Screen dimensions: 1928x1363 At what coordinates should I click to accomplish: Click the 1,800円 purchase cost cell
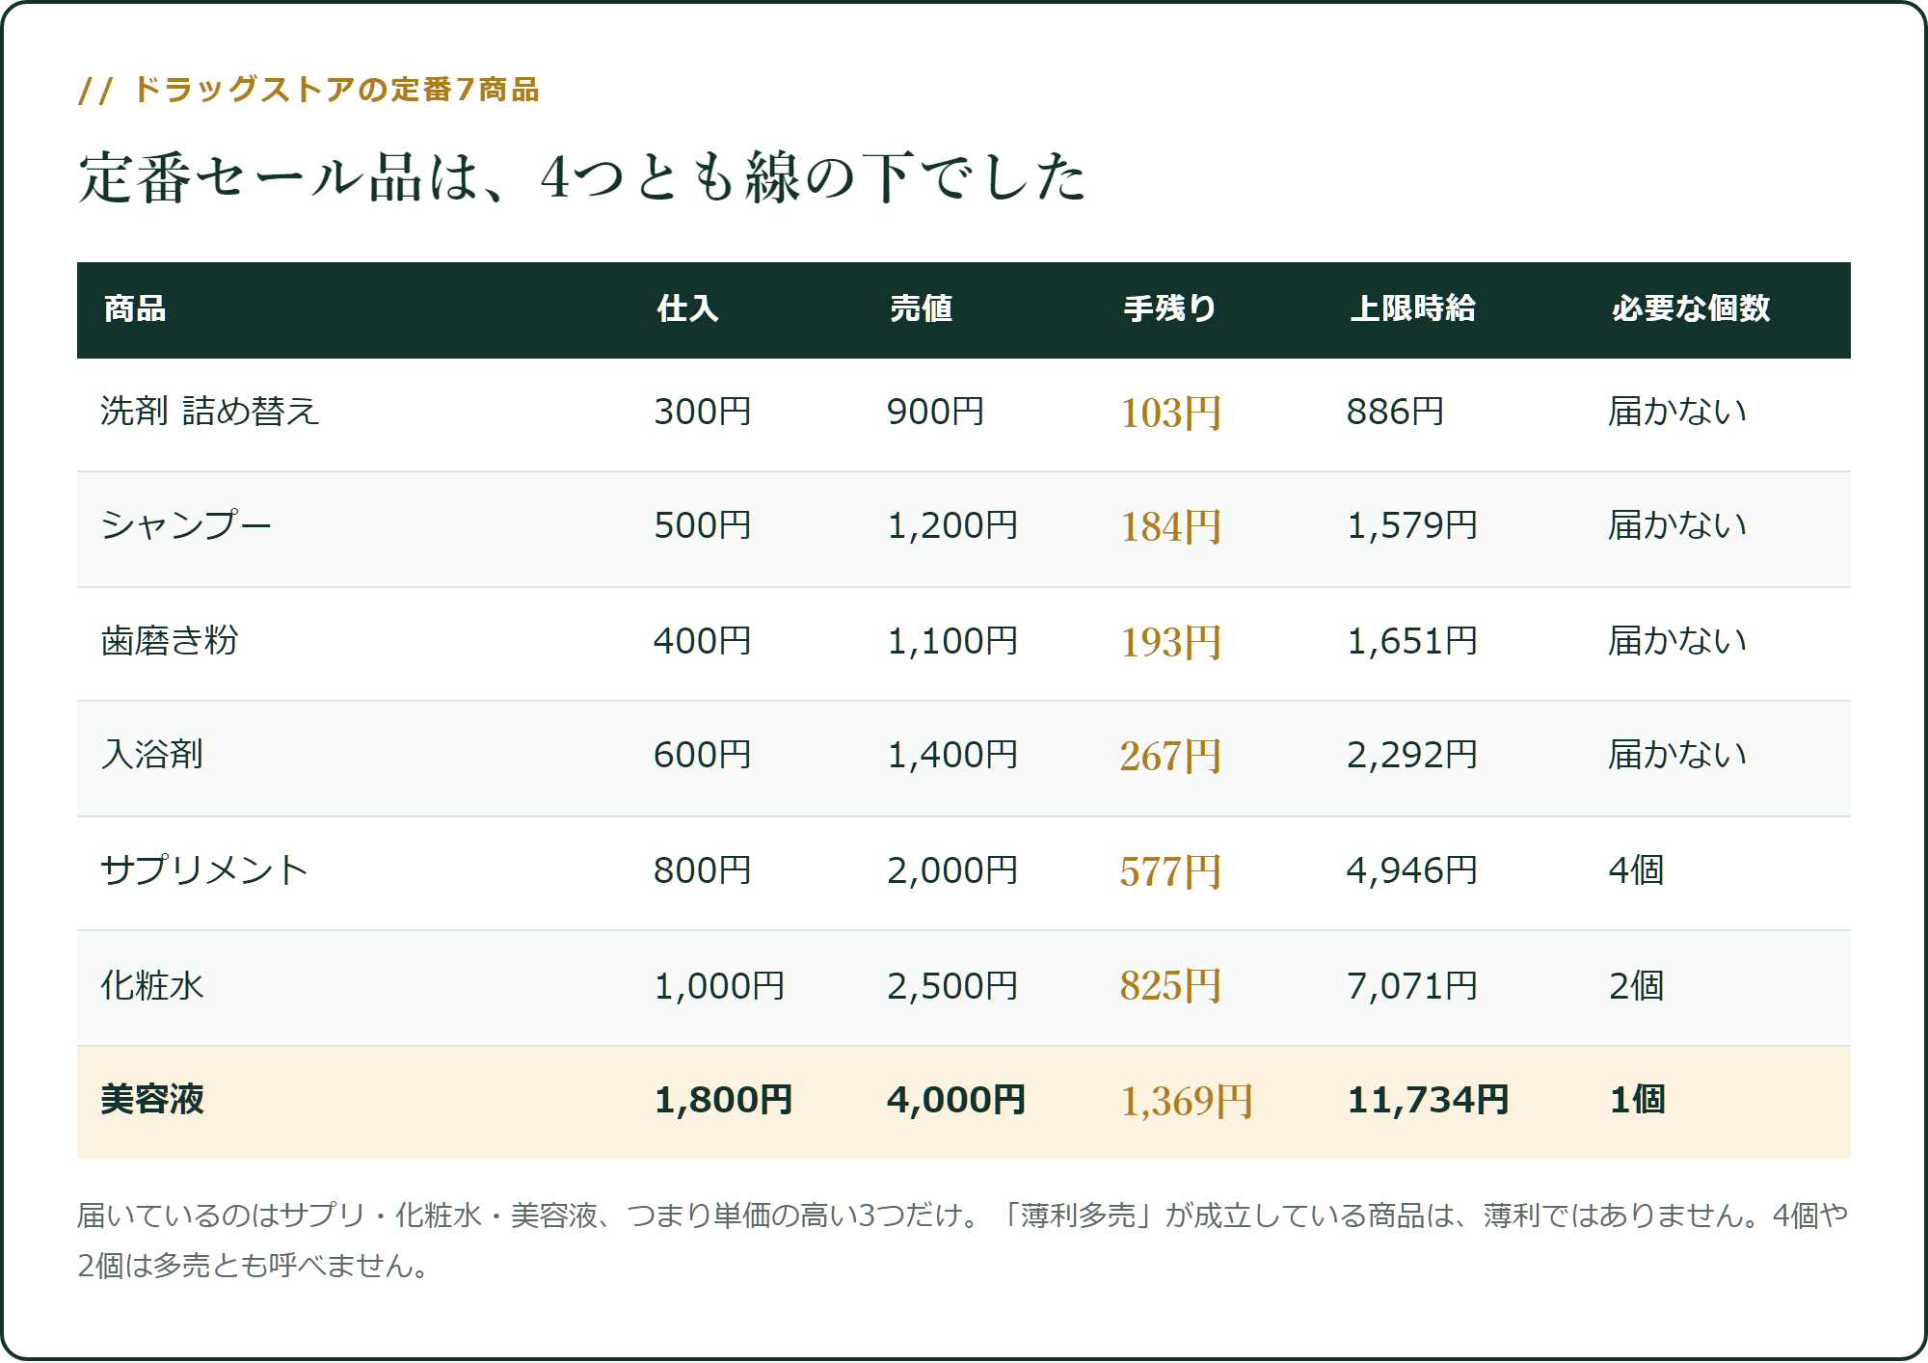pyautogui.click(x=723, y=1100)
